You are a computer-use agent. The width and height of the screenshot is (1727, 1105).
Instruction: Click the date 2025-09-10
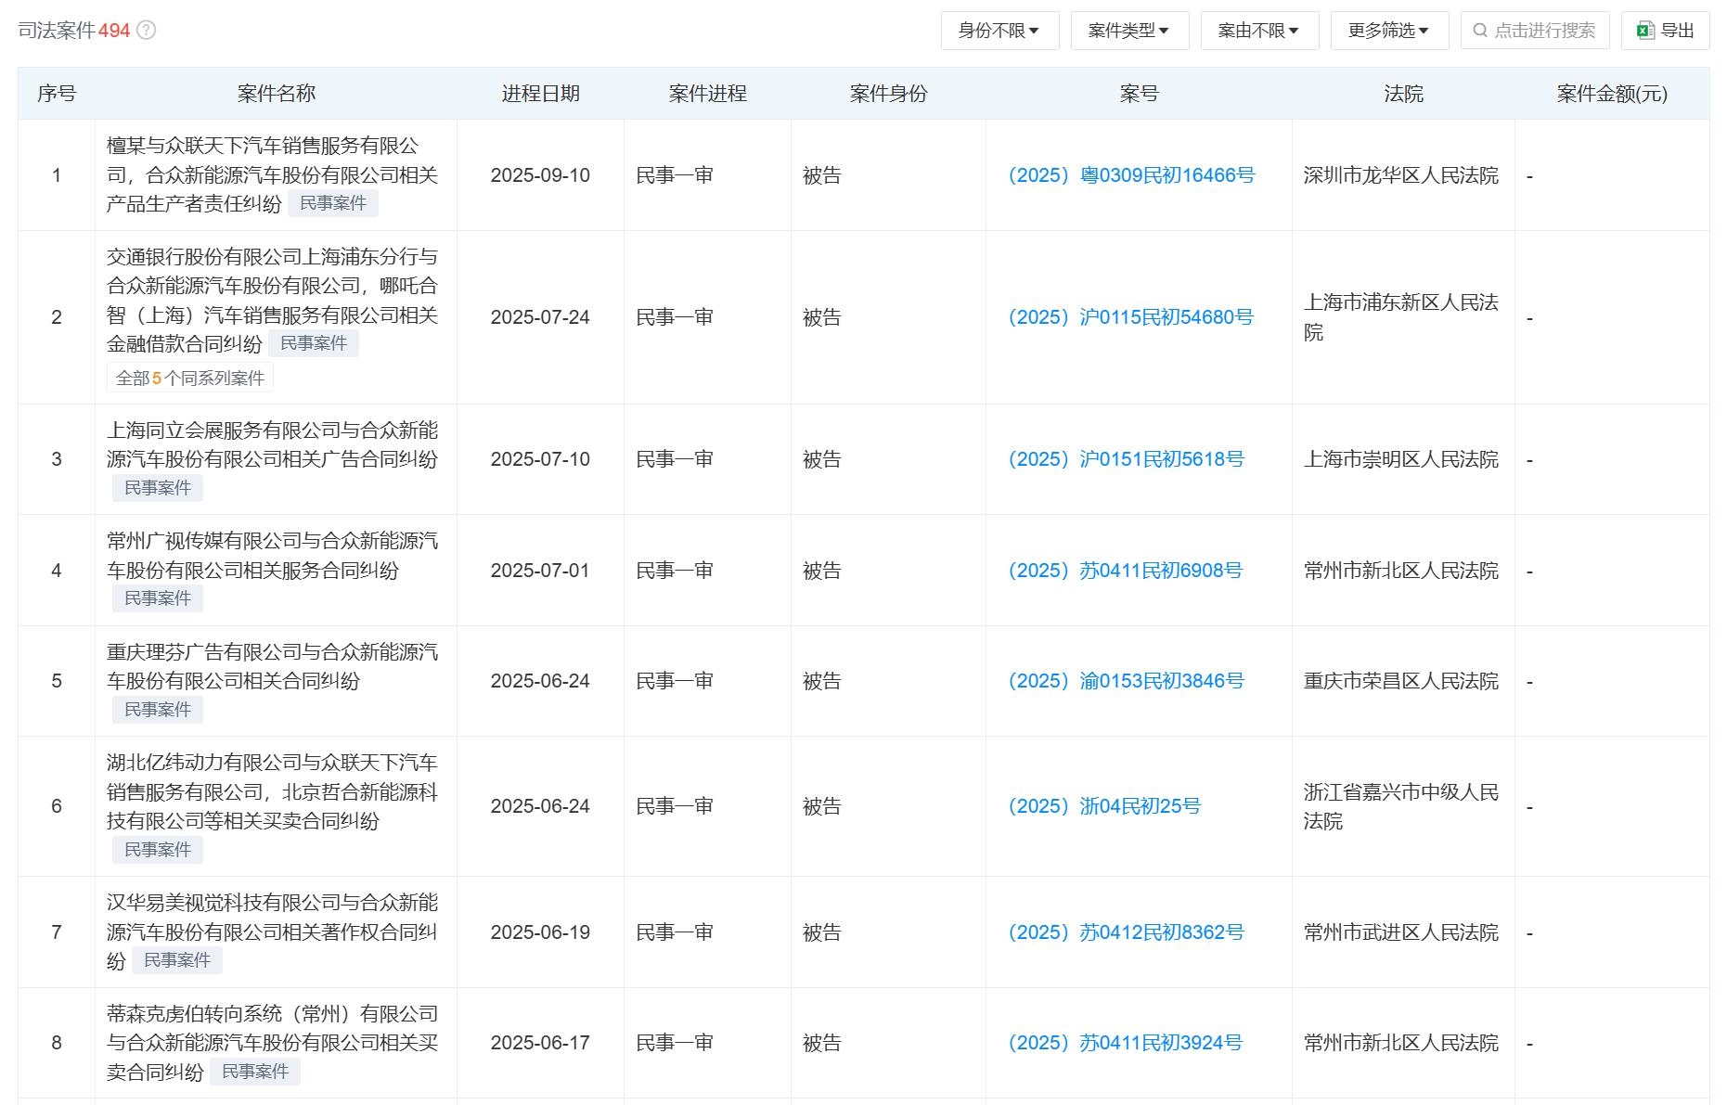tap(540, 175)
